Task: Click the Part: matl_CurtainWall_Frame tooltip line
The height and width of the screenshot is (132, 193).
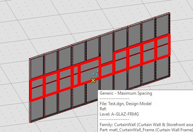Action: point(146,130)
